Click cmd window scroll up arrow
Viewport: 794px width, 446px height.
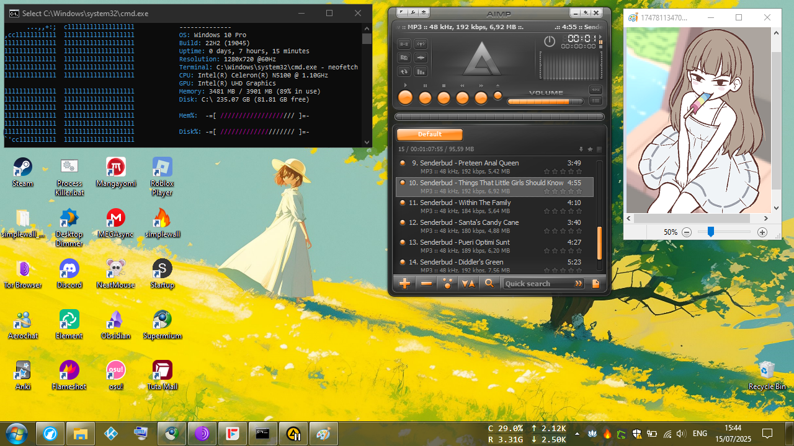[367, 28]
